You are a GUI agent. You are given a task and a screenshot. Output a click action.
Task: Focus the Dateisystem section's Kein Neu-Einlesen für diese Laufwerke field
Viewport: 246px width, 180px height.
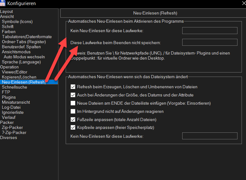tap(210, 136)
